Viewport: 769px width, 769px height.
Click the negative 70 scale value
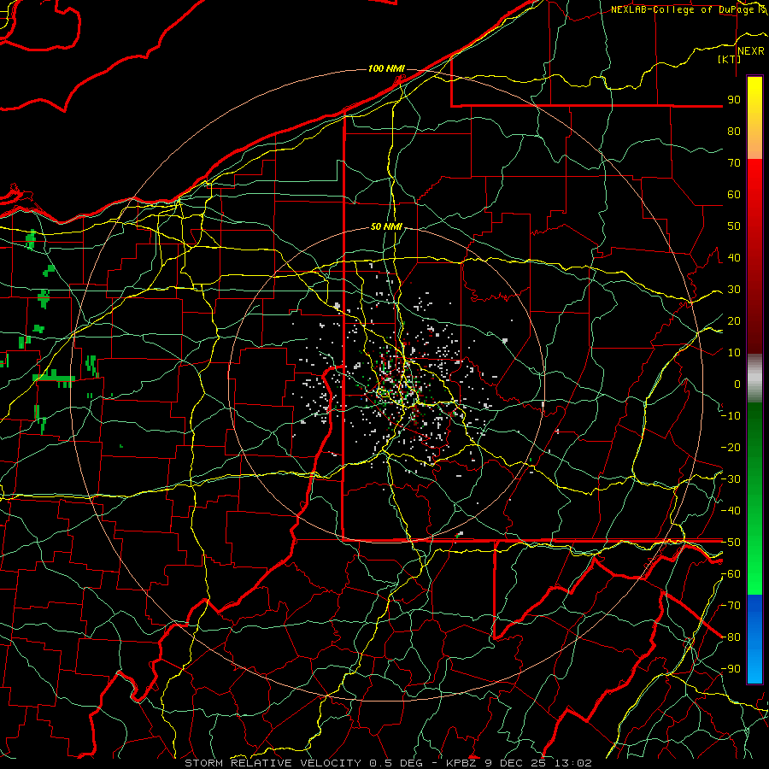pos(731,606)
